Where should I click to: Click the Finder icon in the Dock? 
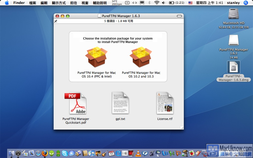pyautogui.click(x=12, y=154)
